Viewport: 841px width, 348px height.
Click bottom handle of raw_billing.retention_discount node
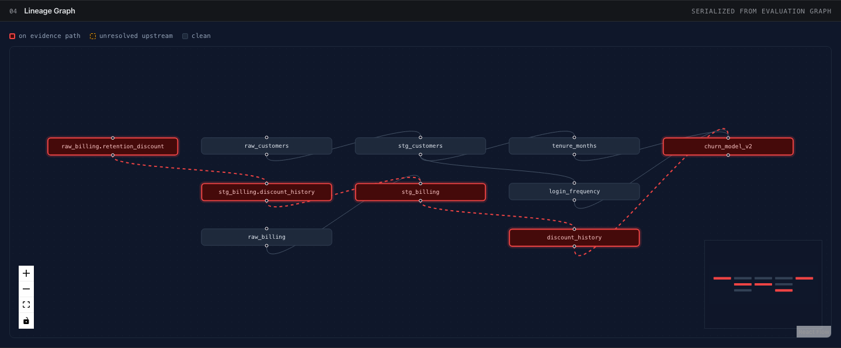point(113,155)
